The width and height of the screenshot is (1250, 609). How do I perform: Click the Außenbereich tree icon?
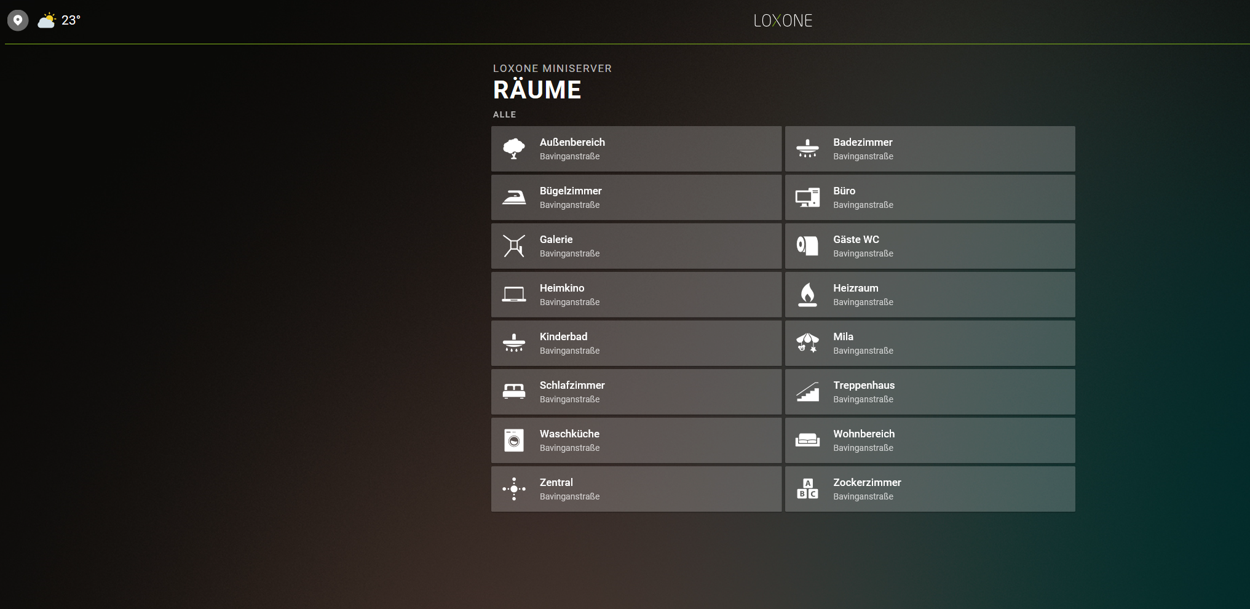514,149
